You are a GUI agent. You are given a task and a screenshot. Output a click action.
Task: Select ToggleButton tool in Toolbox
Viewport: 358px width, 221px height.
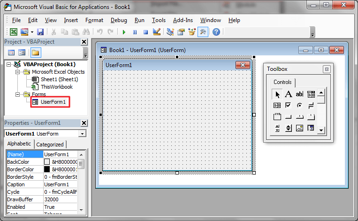pos(311,105)
